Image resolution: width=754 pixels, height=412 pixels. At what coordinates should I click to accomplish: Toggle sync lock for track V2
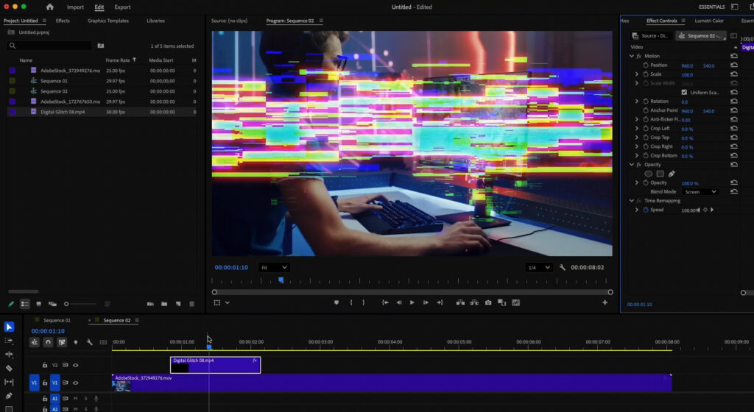[66, 366]
